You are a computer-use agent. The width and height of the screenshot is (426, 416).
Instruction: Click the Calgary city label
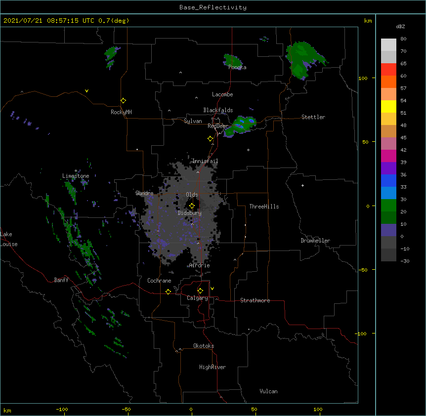click(x=197, y=298)
